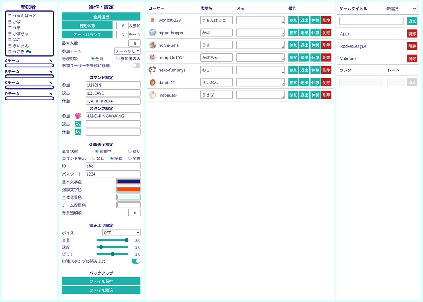Click ファイル読込 backup button

(x=101, y=290)
